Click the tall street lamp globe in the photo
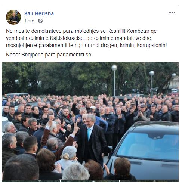Viewport: 182px width, 183px height. [x=114, y=68]
